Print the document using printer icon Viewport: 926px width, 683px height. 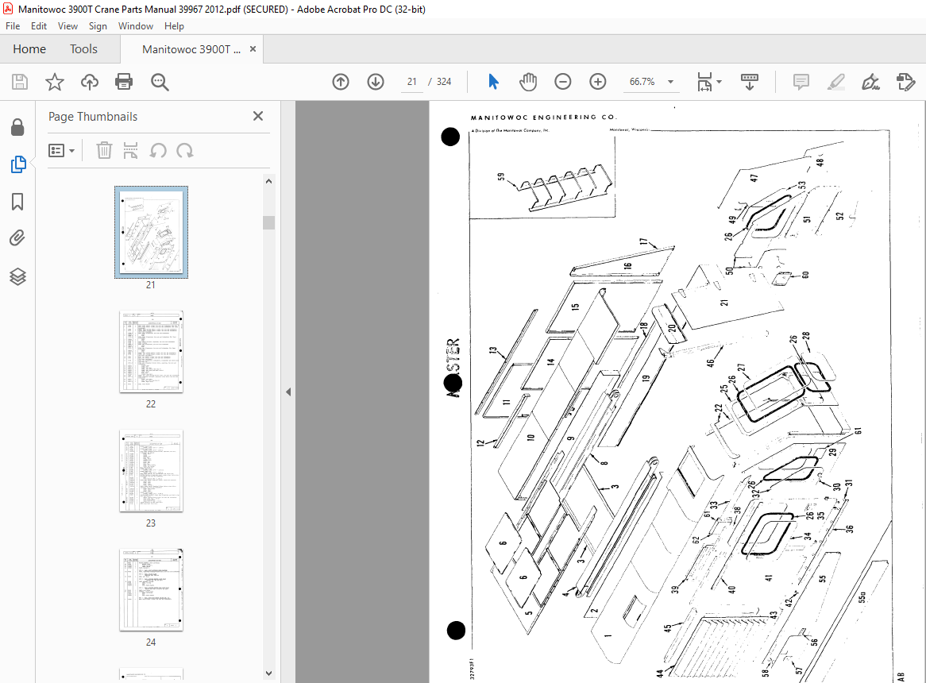tap(124, 82)
